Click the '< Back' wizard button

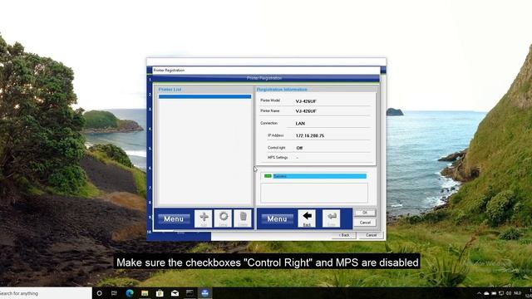(x=344, y=235)
